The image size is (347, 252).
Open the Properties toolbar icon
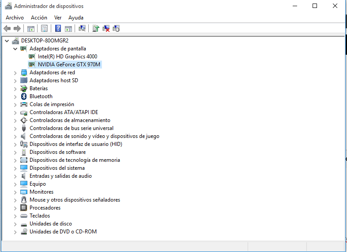tap(44, 28)
